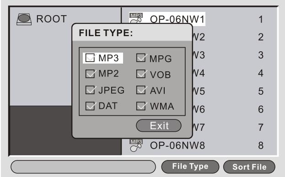This screenshot has height=177, width=285.
Task: Click track number 7
Action: tap(261, 127)
